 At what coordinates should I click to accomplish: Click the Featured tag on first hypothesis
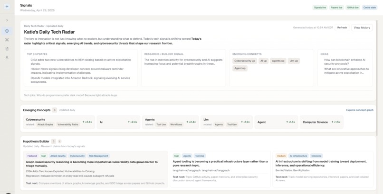pos(32,156)
